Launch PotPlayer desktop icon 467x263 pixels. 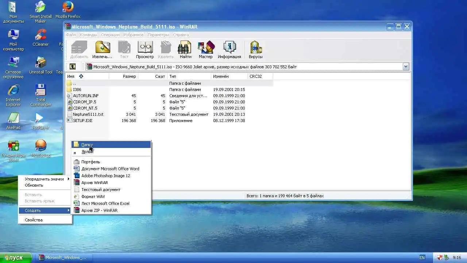[x=40, y=121]
